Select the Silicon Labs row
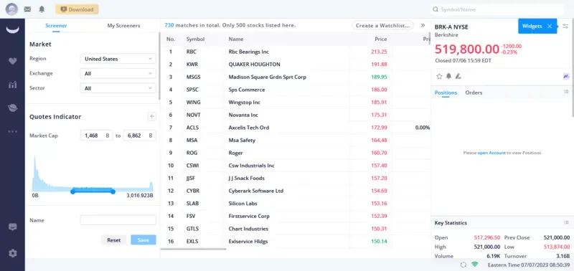 296,204
